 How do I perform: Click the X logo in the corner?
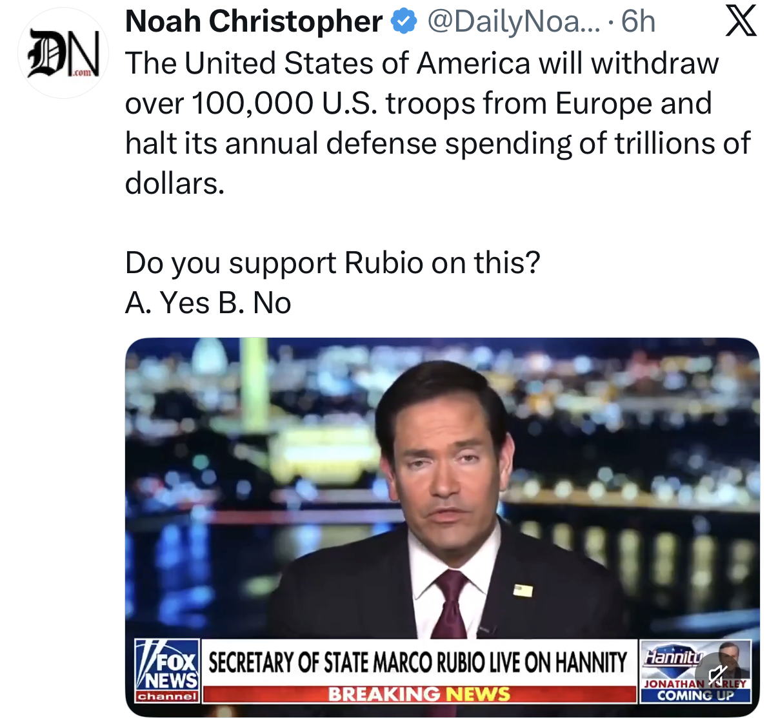click(x=741, y=22)
